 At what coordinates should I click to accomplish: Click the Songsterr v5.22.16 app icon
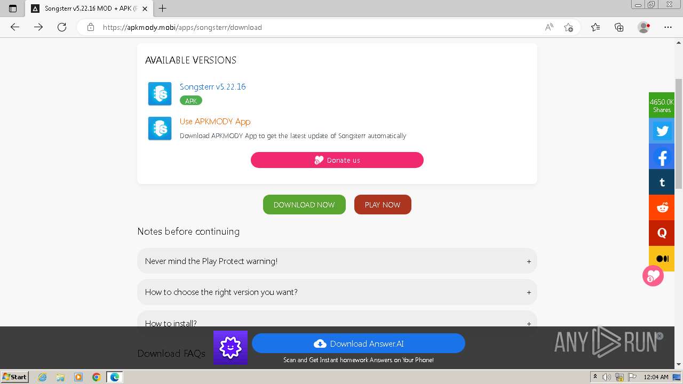160,94
